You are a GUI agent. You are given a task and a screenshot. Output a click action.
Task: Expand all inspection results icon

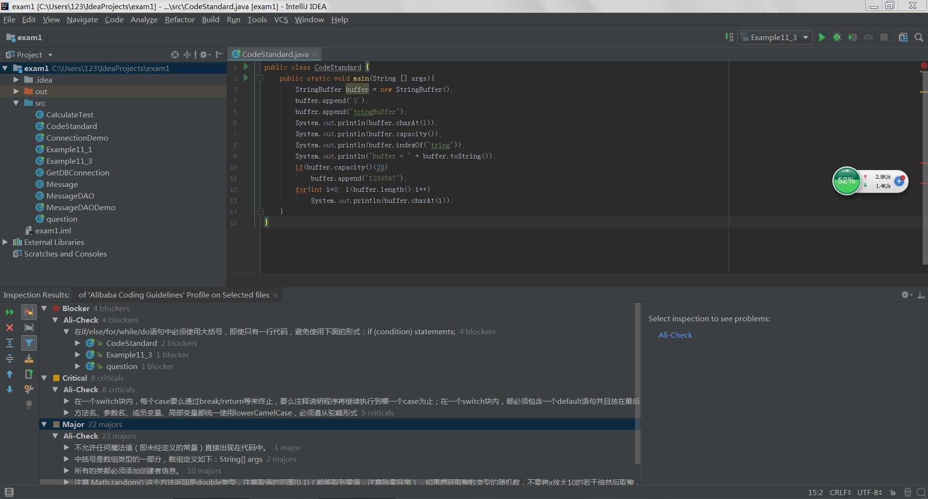10,343
